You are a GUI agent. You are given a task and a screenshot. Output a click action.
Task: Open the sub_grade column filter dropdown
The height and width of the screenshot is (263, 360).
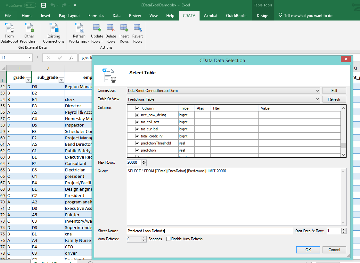click(x=61, y=80)
